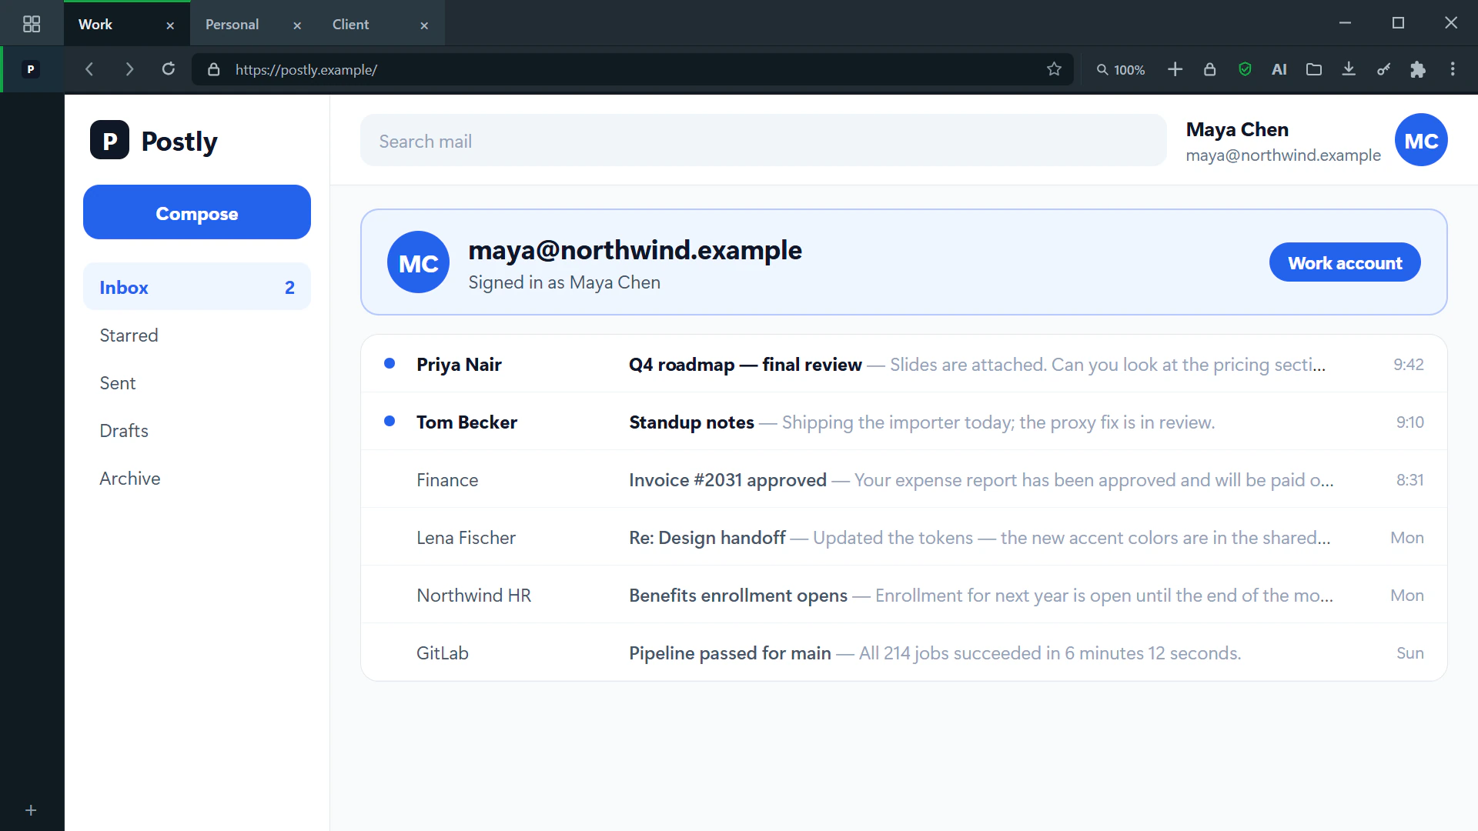Bookmark the page with the star icon

coord(1054,69)
